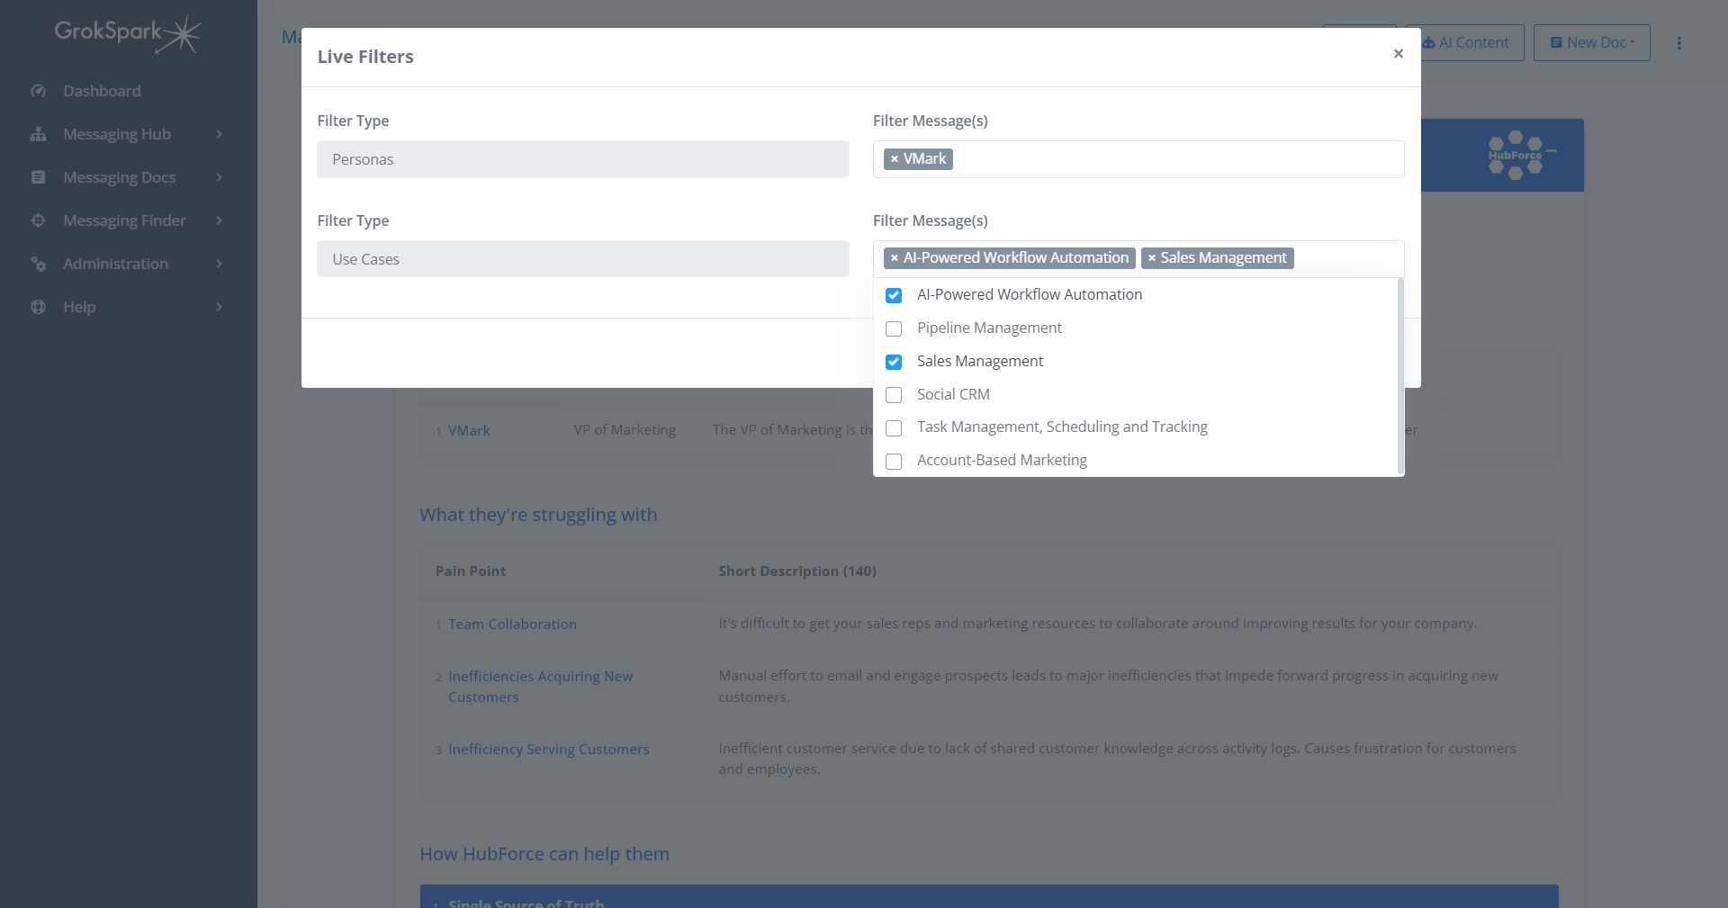Screen dimensions: 1728x908
Task: Expand the Administration chevron
Action: pyautogui.click(x=219, y=264)
